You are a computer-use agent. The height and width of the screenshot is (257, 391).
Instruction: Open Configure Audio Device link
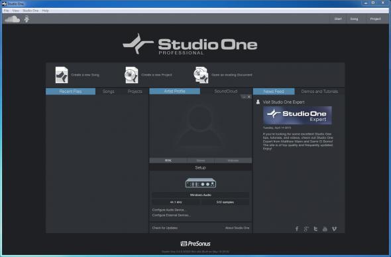point(169,210)
